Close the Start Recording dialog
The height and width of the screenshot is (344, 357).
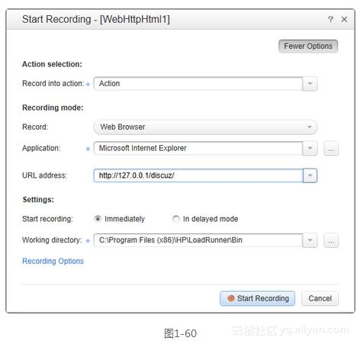tap(344, 19)
